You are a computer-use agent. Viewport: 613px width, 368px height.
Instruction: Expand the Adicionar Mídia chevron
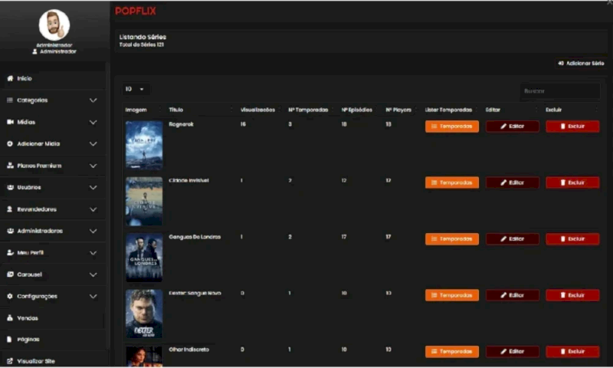(93, 143)
